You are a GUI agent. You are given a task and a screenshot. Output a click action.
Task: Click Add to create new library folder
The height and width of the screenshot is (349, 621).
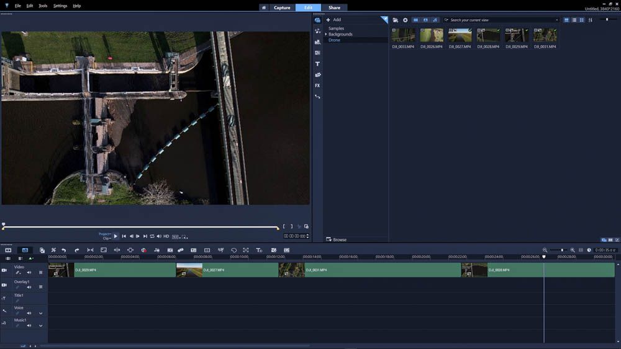[x=333, y=20]
